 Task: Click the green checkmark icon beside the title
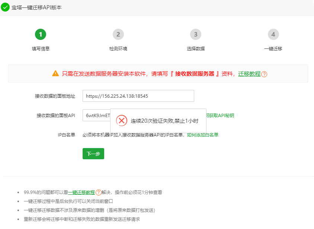click(x=5, y=7)
